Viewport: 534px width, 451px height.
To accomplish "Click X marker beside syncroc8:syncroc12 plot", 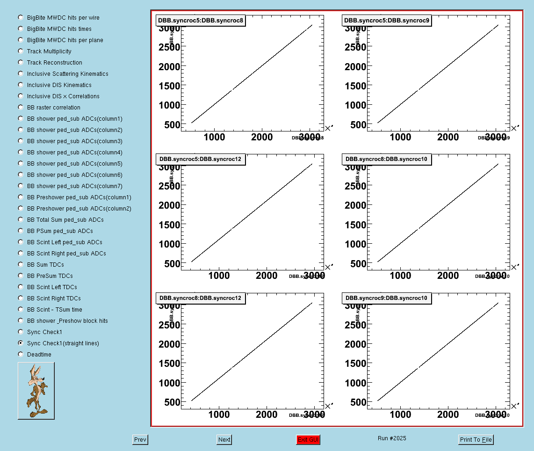I will 328,406.
